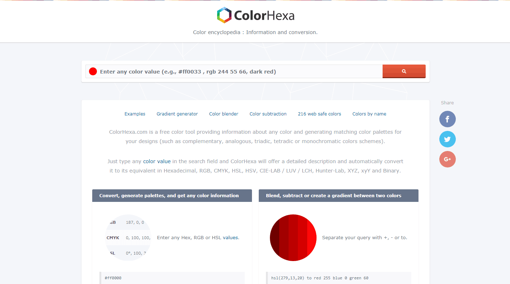The width and height of the screenshot is (510, 284).
Task: Click the "Convert, generate palettes" header
Action: pyautogui.click(x=172, y=196)
